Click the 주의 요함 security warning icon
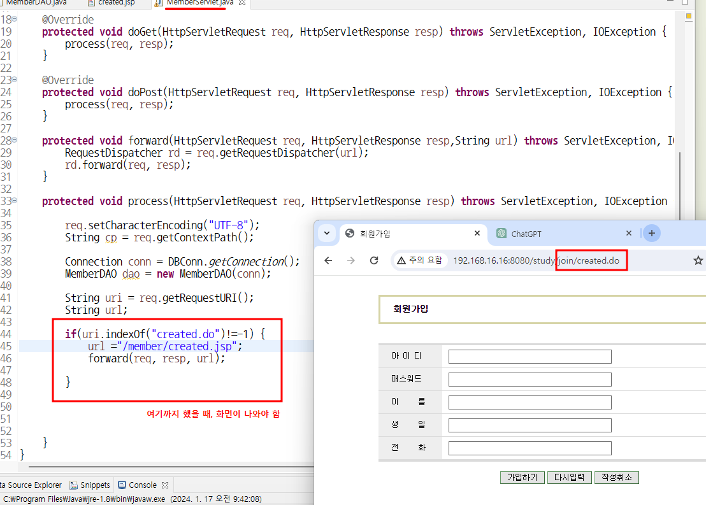Screen dimensions: 706x505 coord(401,260)
